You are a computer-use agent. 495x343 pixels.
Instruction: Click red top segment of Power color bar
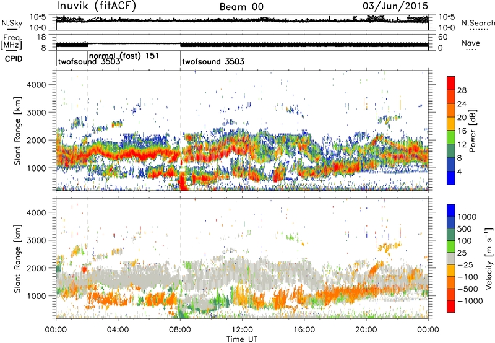coord(451,83)
